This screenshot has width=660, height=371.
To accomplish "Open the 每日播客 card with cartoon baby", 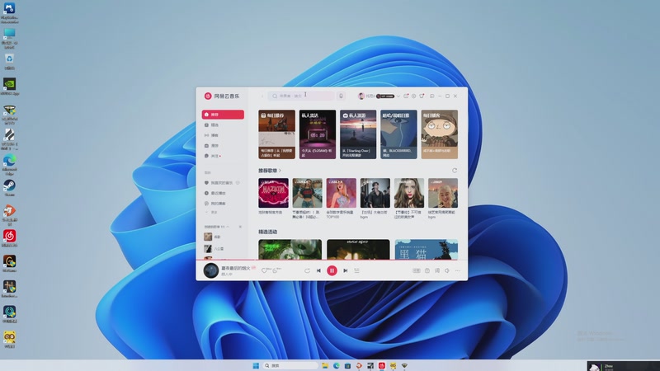I will click(x=440, y=134).
